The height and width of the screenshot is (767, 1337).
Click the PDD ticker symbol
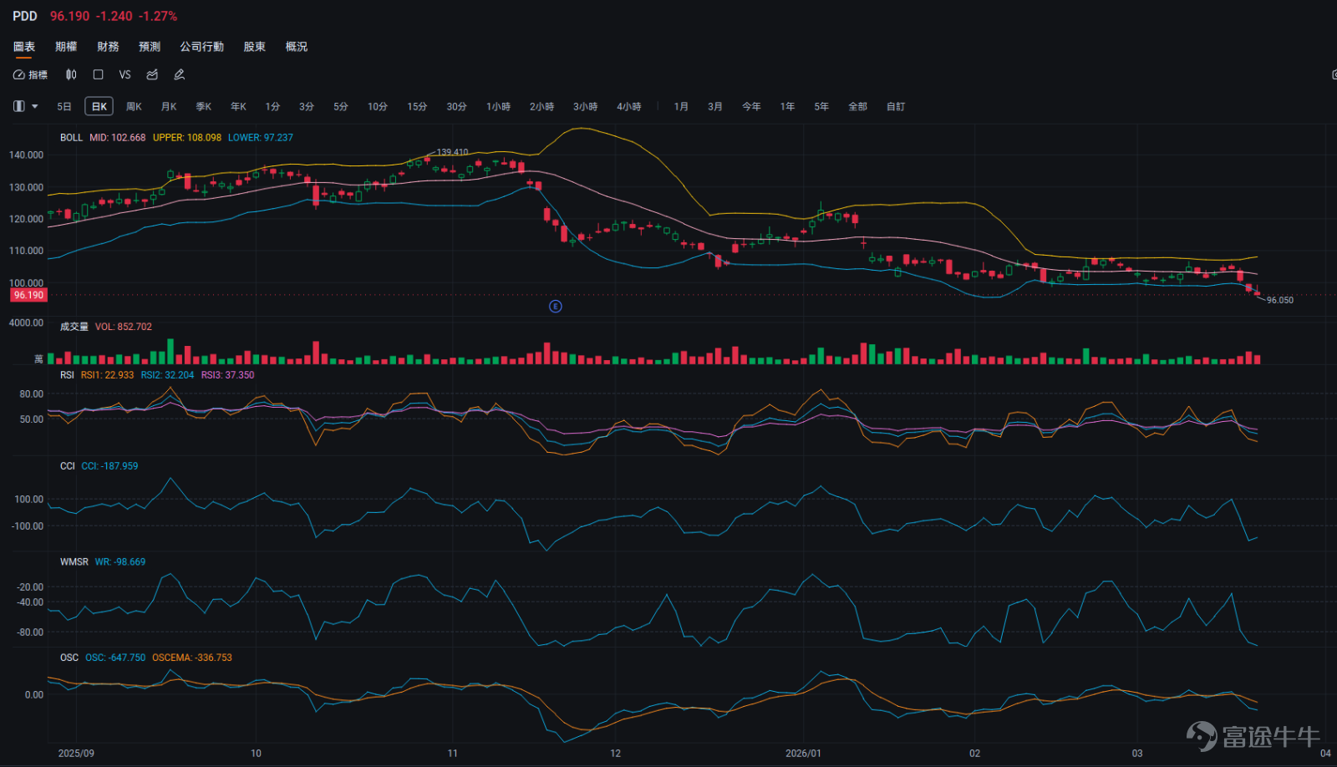[25, 17]
